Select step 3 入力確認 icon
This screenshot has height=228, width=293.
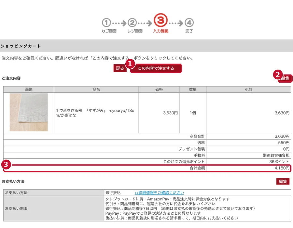160,20
